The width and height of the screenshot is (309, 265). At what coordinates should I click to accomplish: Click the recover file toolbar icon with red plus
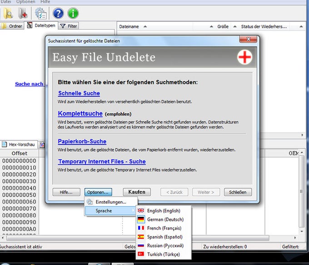(23, 13)
